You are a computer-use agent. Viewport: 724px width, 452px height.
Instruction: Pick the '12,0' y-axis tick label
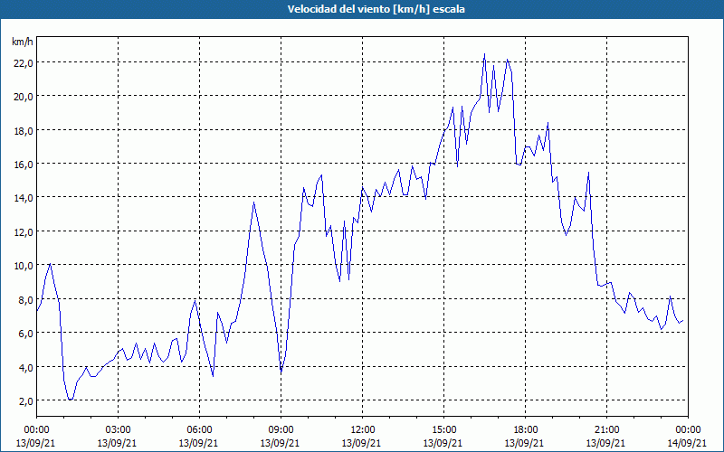tap(24, 232)
